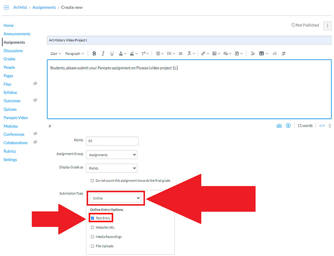This screenshot has width=334, height=256.
Task: Toggle underline formatting in editor toolbar
Action: click(112, 54)
